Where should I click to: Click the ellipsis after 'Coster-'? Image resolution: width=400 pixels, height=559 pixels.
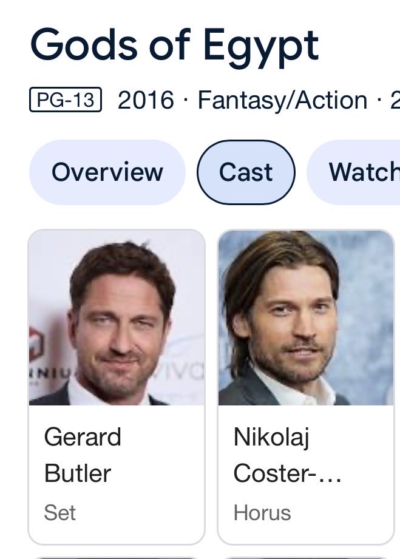(x=330, y=479)
